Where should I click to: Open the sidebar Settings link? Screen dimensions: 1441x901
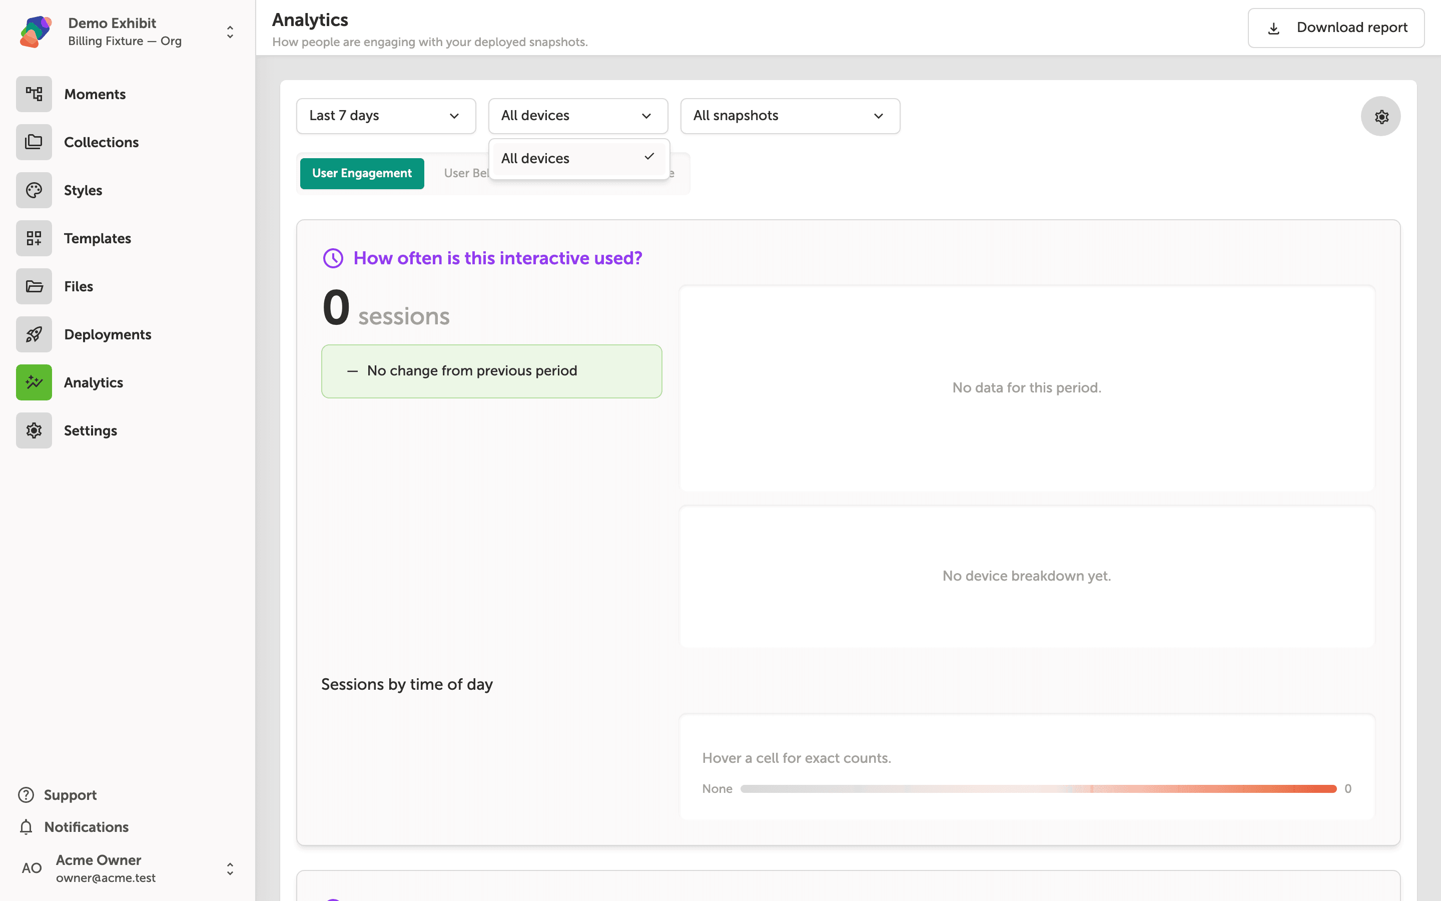click(x=91, y=431)
